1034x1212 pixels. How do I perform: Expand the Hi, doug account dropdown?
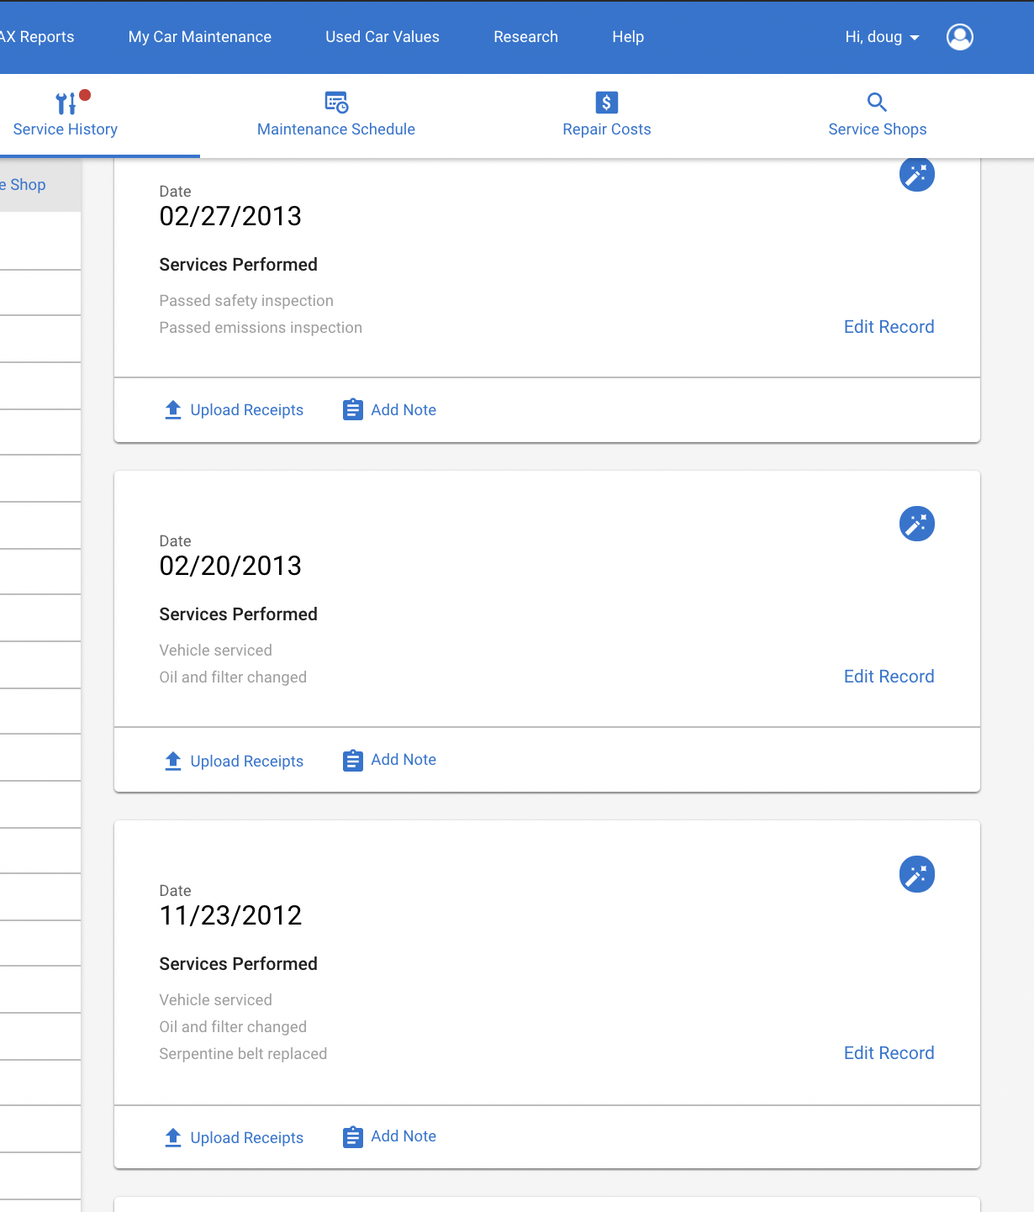(x=882, y=37)
